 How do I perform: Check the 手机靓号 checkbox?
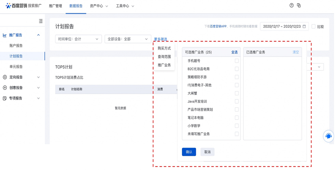click(x=236, y=61)
